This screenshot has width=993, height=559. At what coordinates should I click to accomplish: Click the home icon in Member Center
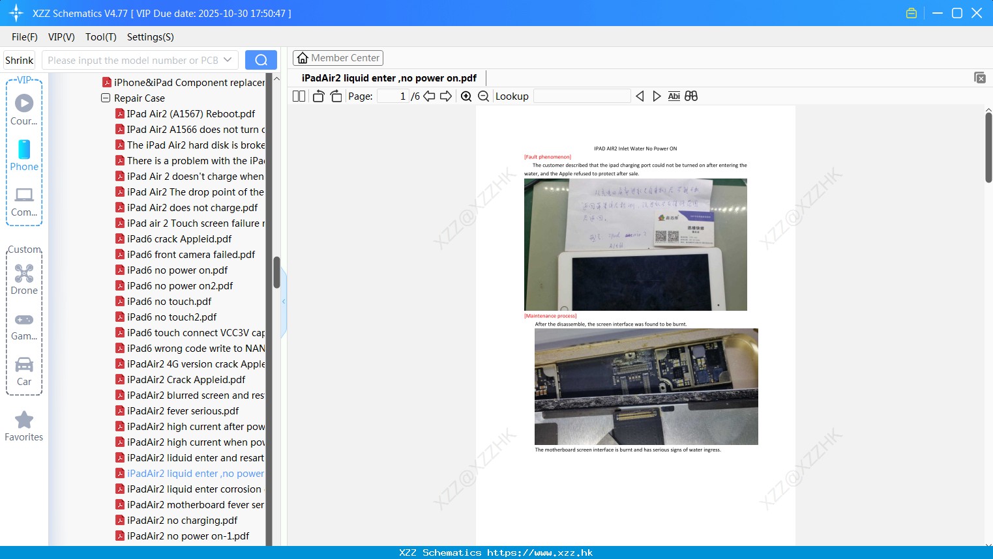(303, 58)
